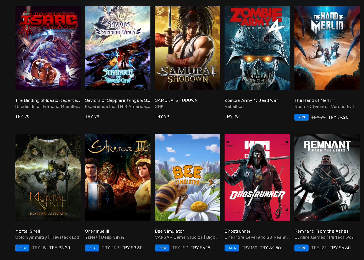
Task: Click the struck-through original price 'TRY 169'
Action: (250, 248)
